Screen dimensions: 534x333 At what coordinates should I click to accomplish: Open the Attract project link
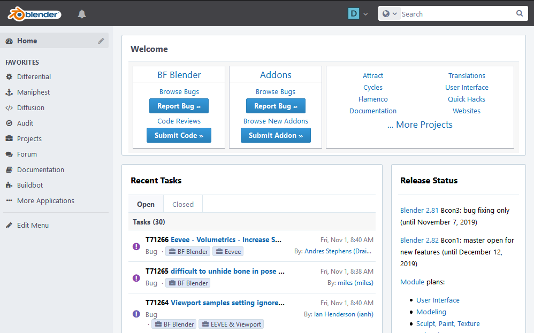373,75
